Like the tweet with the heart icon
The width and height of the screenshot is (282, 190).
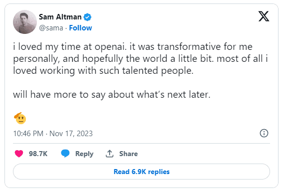click(x=19, y=154)
